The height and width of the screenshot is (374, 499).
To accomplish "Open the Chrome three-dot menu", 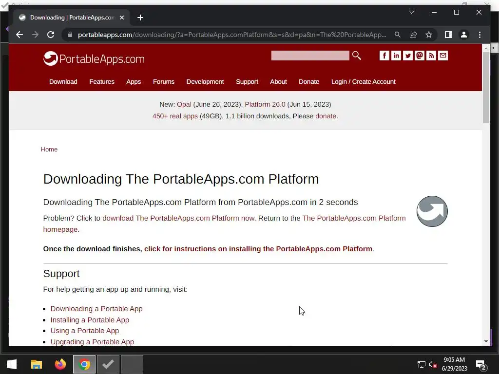I will [x=480, y=35].
